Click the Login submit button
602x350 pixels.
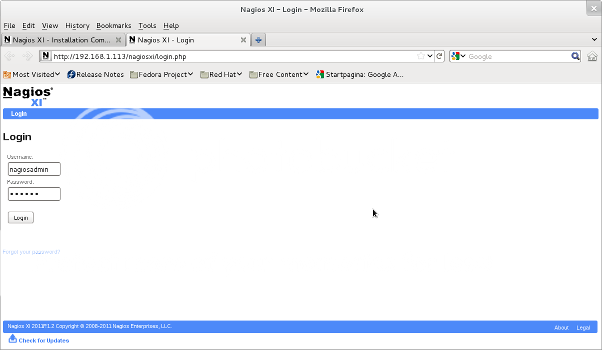click(20, 218)
